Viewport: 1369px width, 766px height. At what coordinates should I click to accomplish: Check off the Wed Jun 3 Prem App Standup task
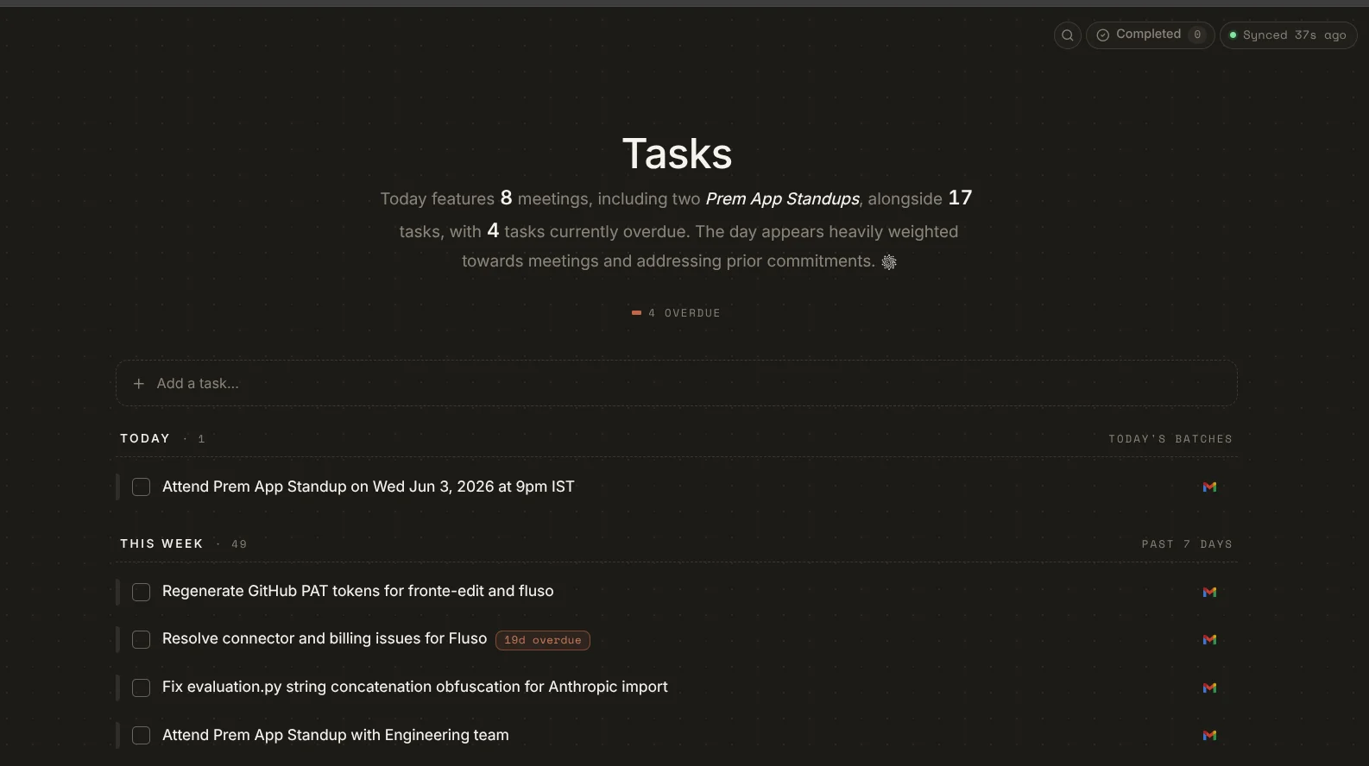(x=141, y=487)
